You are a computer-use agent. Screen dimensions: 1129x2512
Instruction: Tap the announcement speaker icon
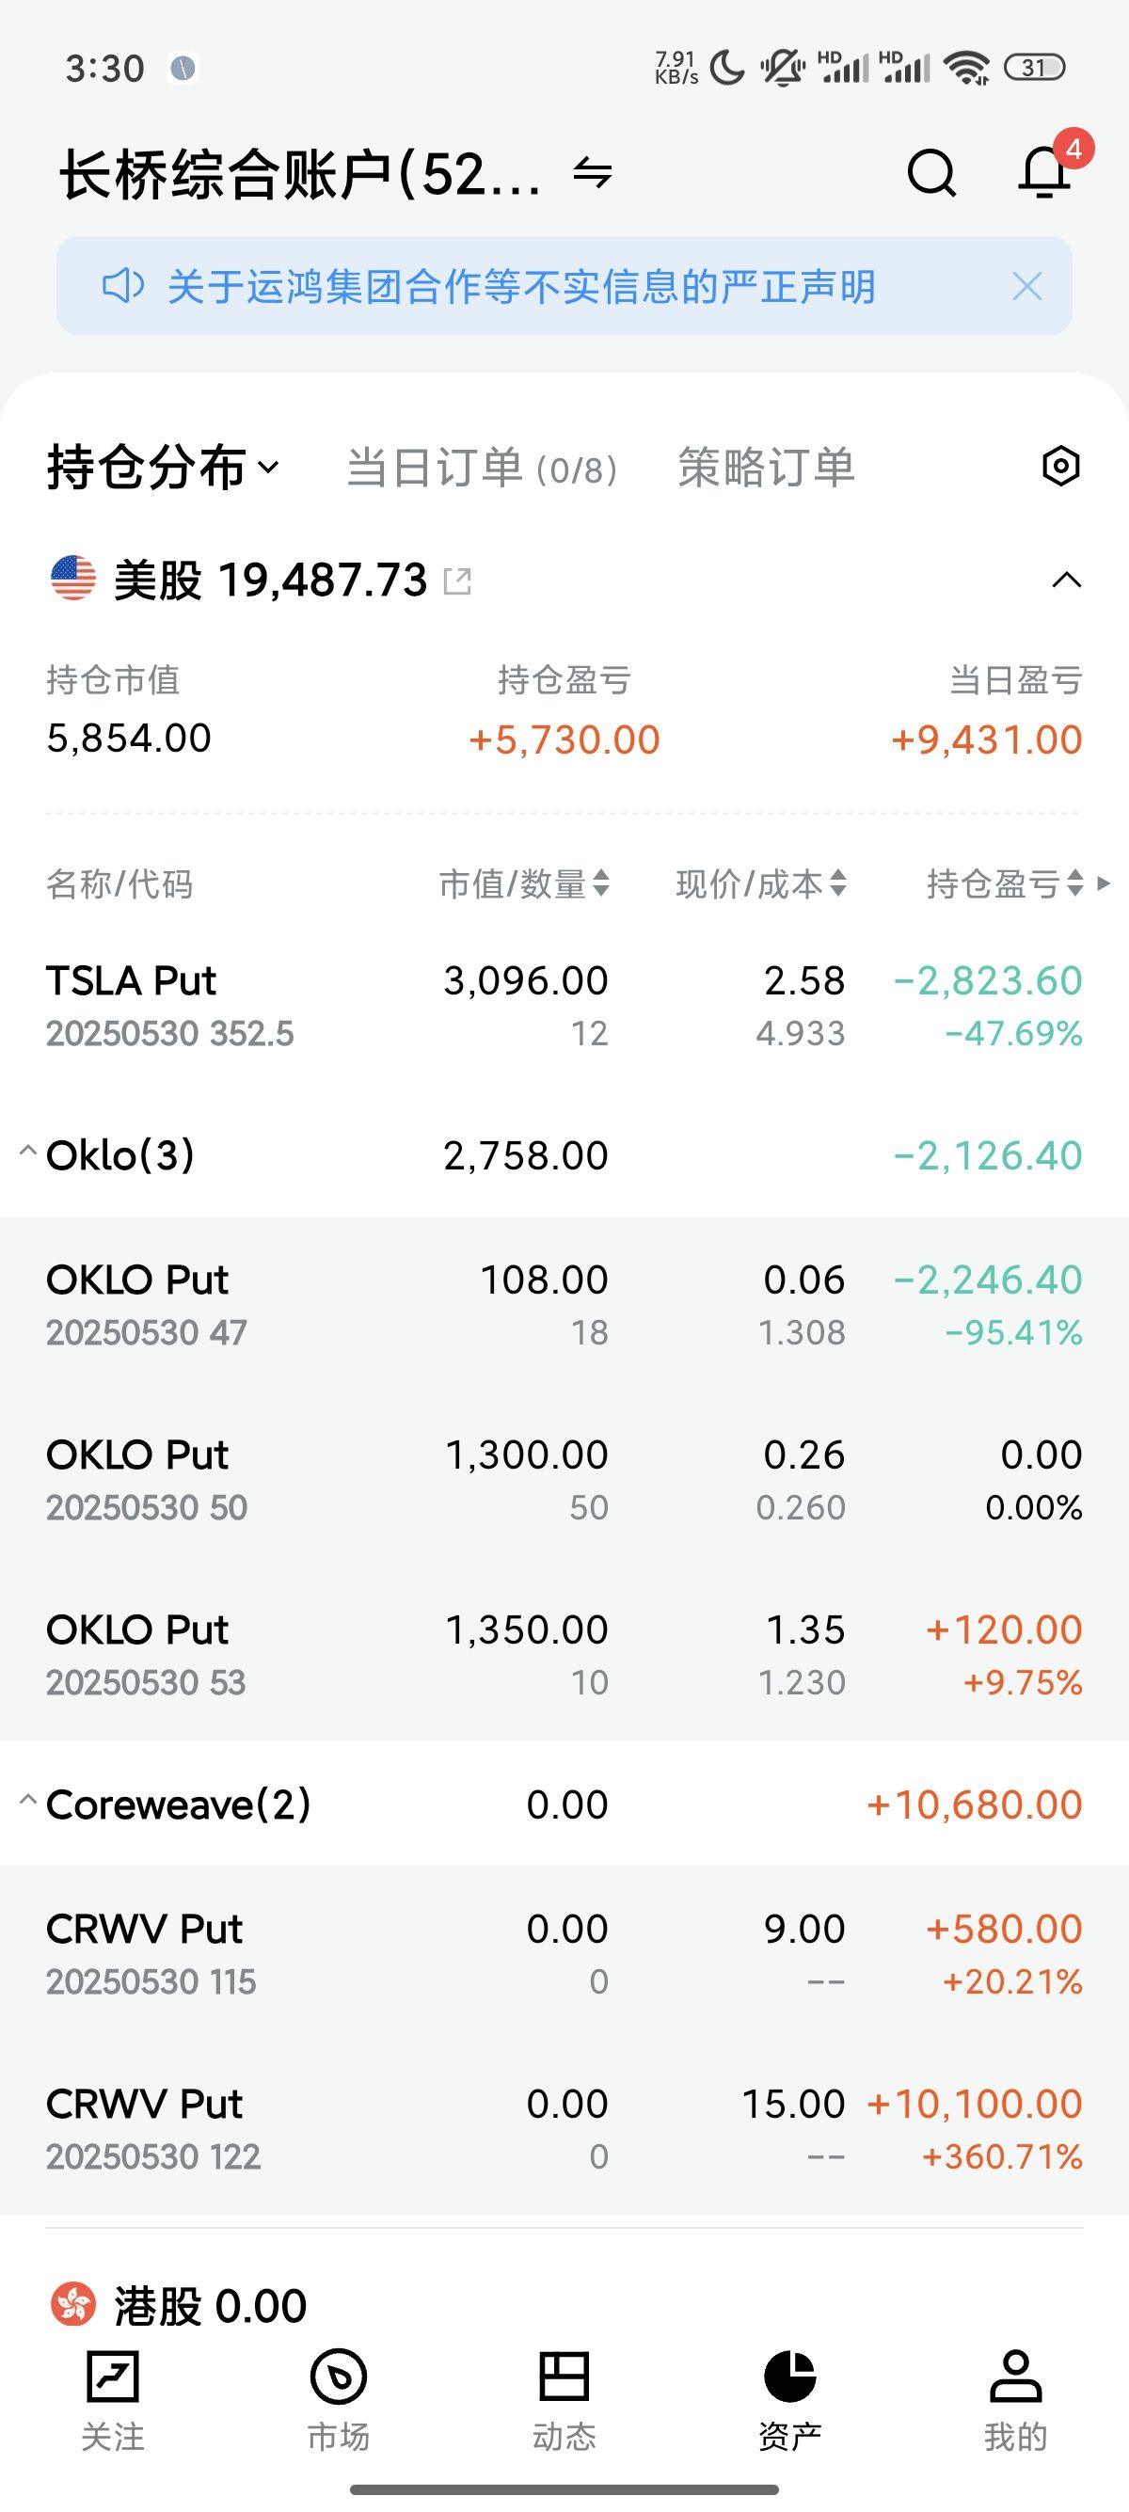point(123,287)
